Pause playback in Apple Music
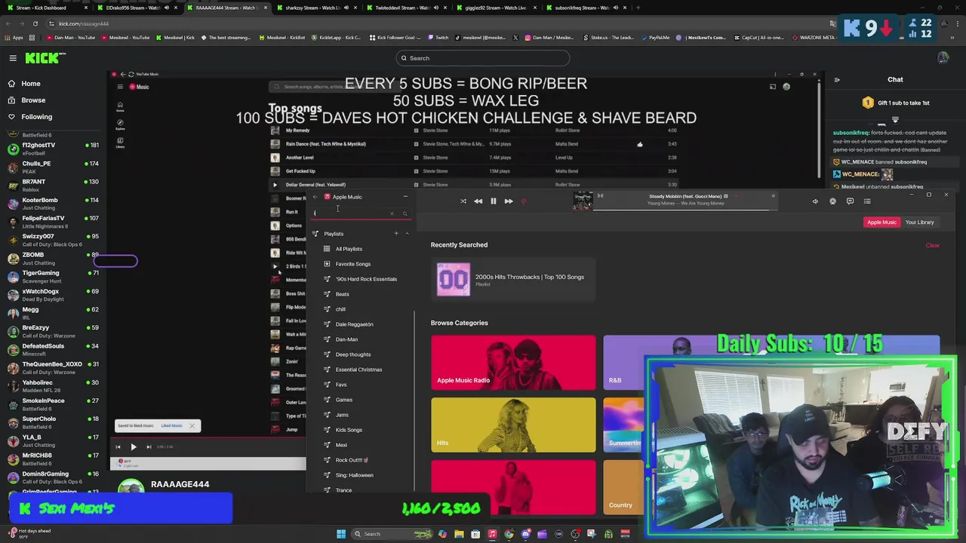This screenshot has height=543, width=966. pyautogui.click(x=493, y=201)
